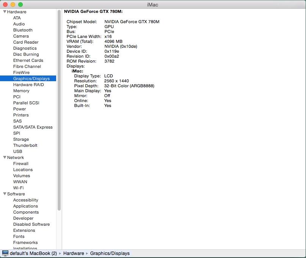Click the green zoom window button
The height and width of the screenshot is (258, 306).
pyautogui.click(x=20, y=5)
